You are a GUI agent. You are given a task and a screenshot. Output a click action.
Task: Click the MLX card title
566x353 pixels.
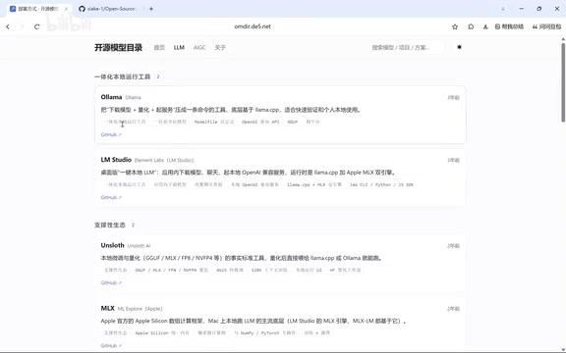tap(107, 308)
